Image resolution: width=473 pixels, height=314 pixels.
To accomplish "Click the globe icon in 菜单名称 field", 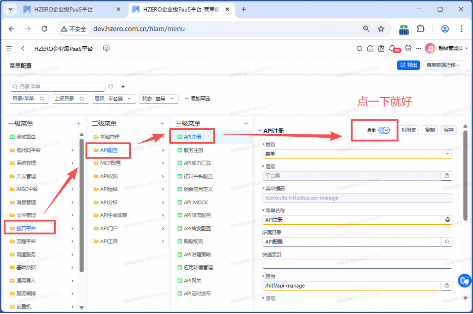I will (x=447, y=220).
